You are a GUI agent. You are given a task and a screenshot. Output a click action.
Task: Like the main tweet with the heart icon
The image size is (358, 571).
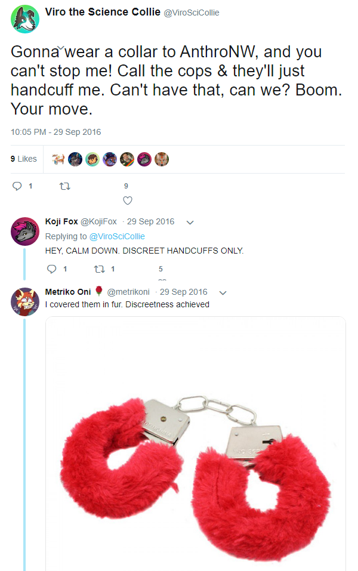[128, 200]
